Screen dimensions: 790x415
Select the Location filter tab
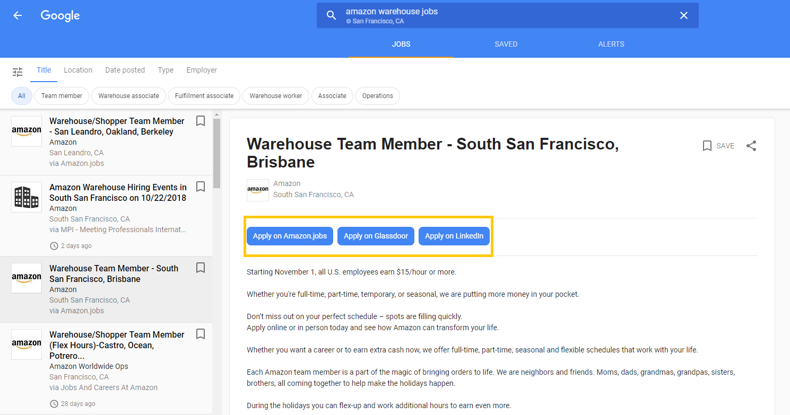click(78, 70)
